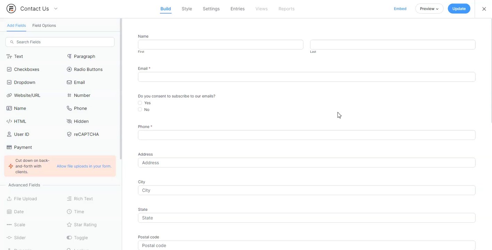Check the No consent option
The width and height of the screenshot is (492, 250).
pyautogui.click(x=140, y=109)
